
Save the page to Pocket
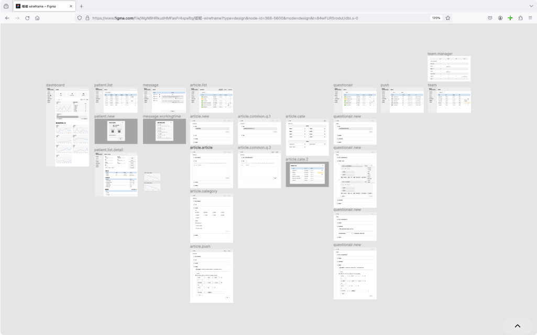pos(490,18)
